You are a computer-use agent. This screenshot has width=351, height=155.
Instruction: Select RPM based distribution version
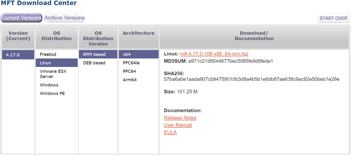94,54
